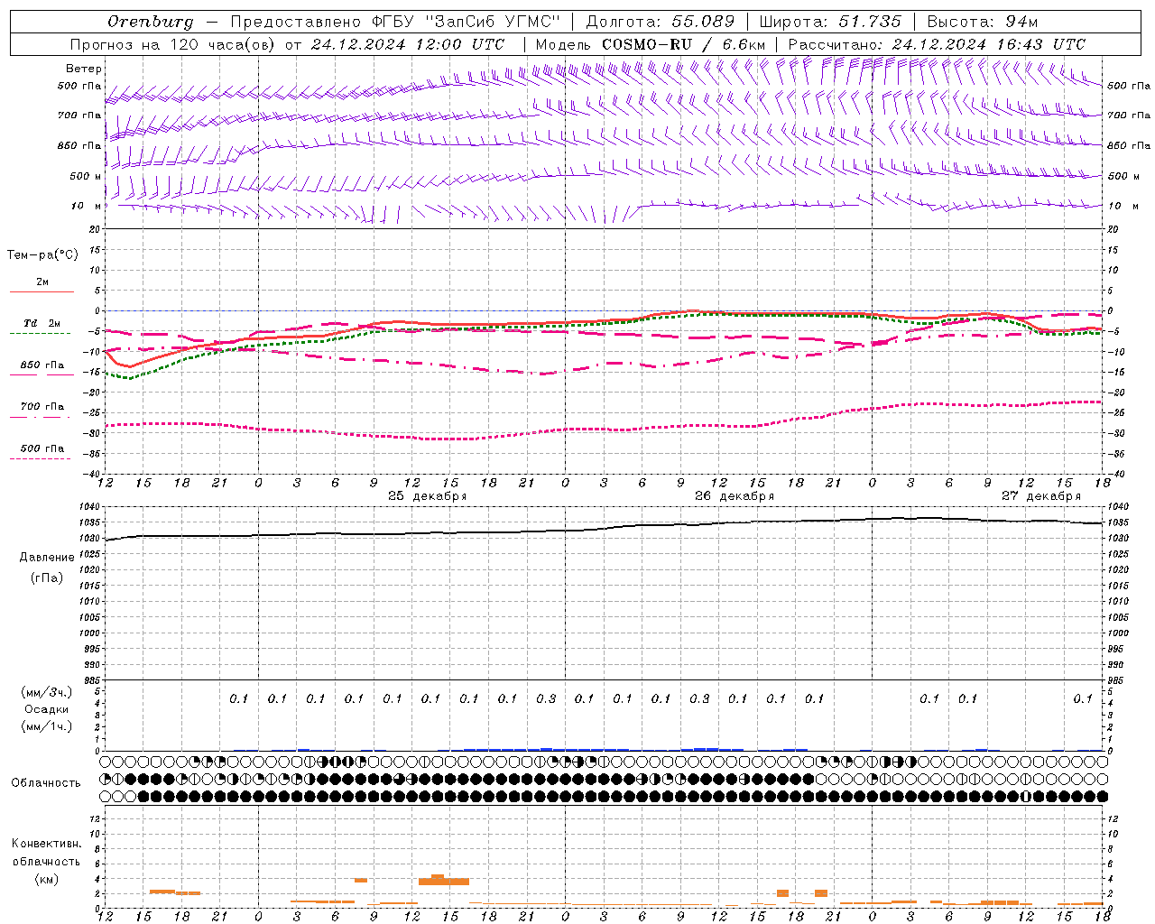Click the '27 декабря' date label
1155x924 pixels.
[x=1041, y=496]
